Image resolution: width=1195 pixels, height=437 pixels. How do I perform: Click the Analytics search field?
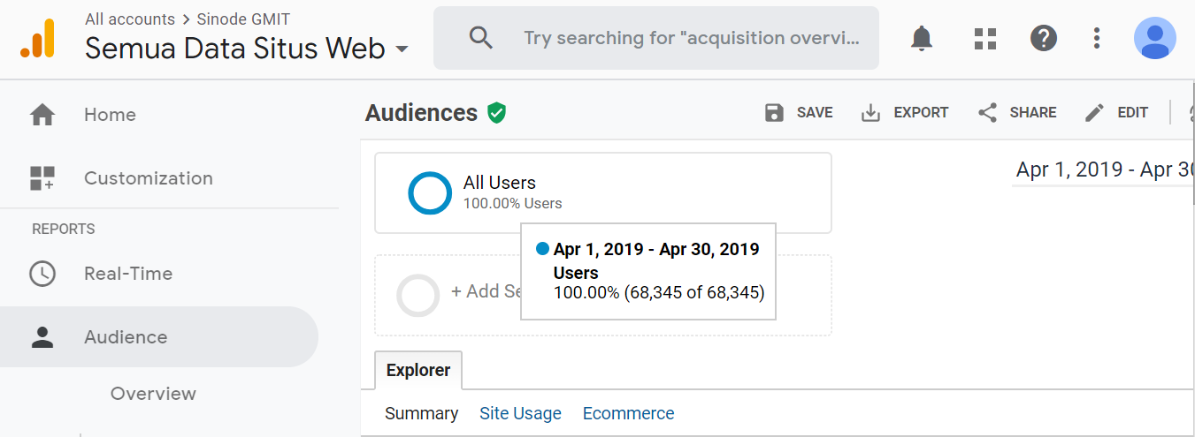pos(690,38)
